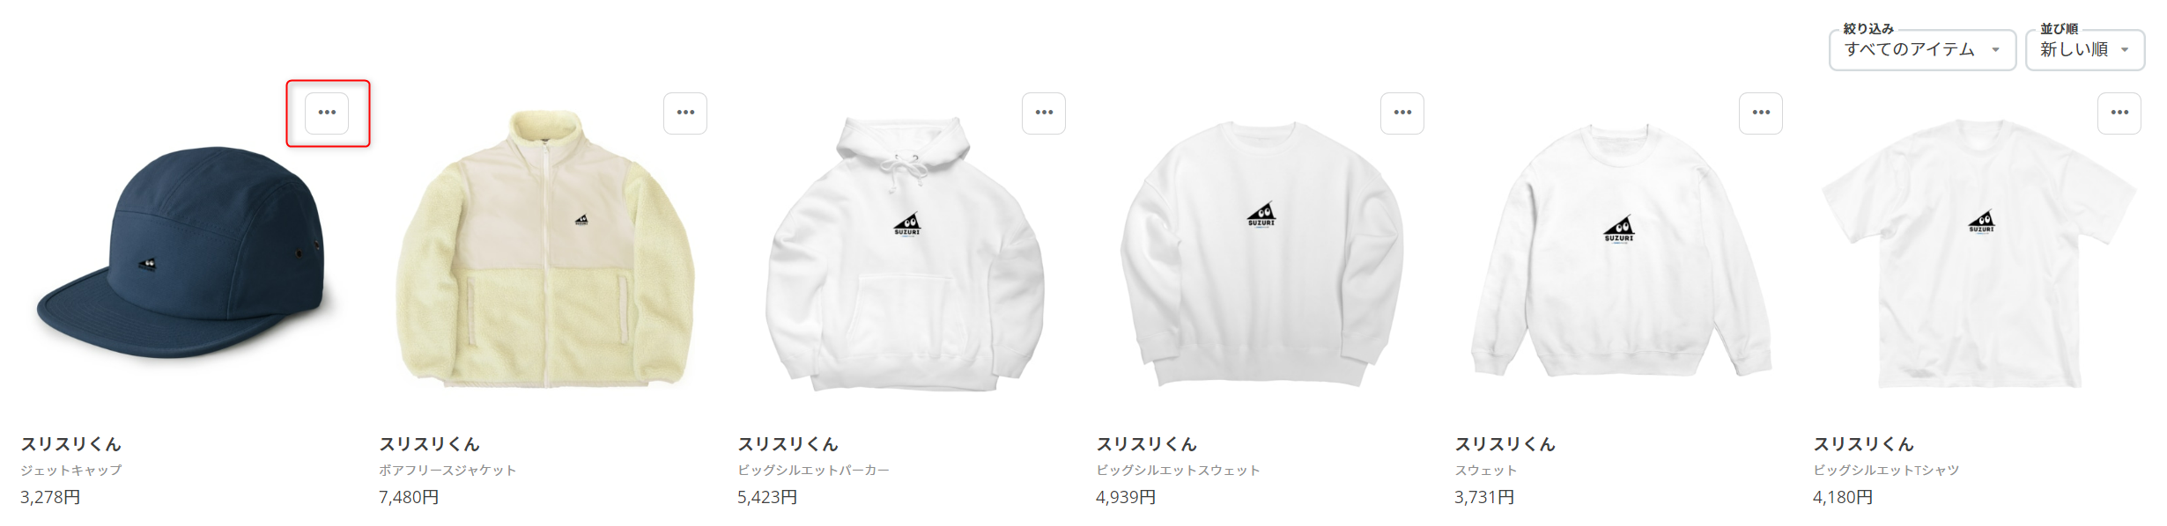
Task: Click the arrow beside 新しい順
Action: click(2125, 50)
